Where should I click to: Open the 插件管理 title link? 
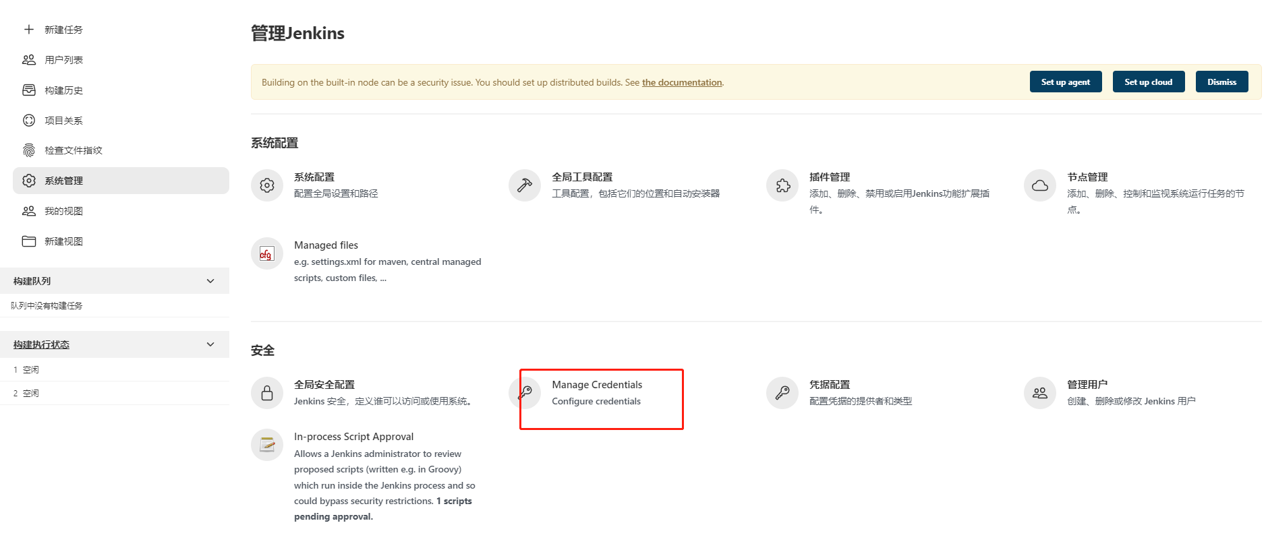click(x=830, y=177)
